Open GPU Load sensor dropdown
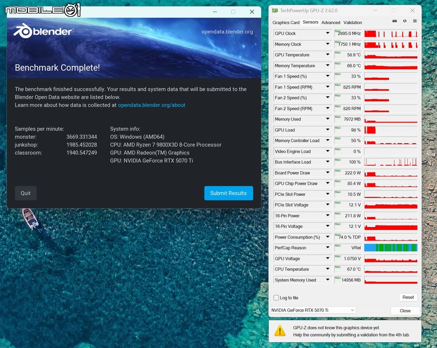437x348 pixels. tap(328, 130)
